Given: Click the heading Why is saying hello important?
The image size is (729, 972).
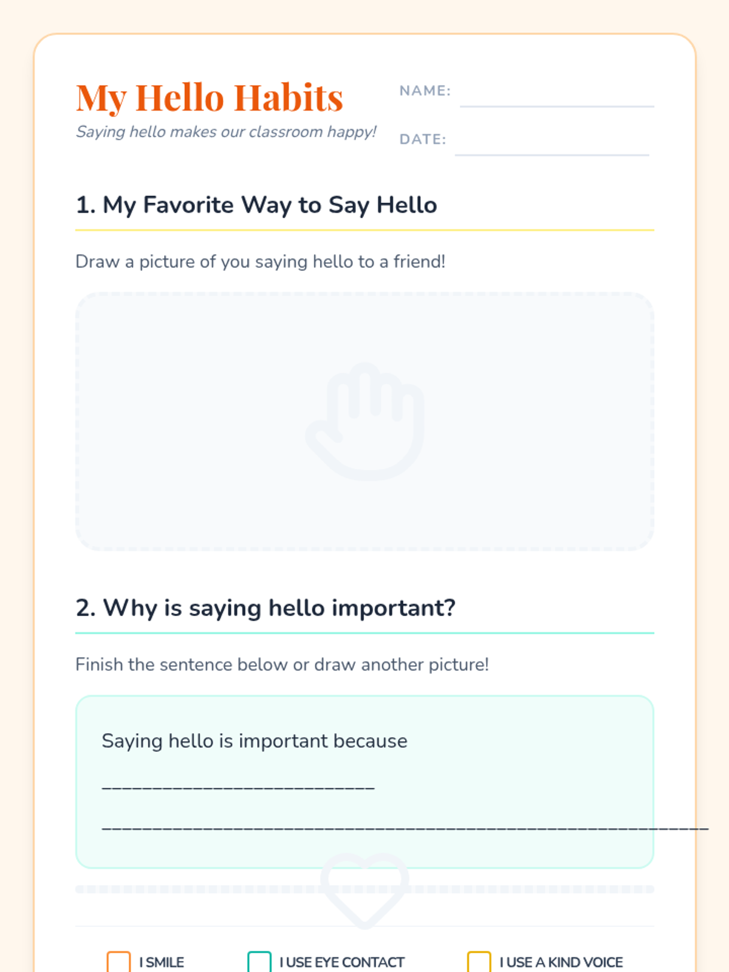Looking at the screenshot, I should pos(265,608).
